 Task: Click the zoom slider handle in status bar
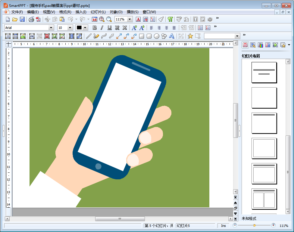click(x=255, y=225)
